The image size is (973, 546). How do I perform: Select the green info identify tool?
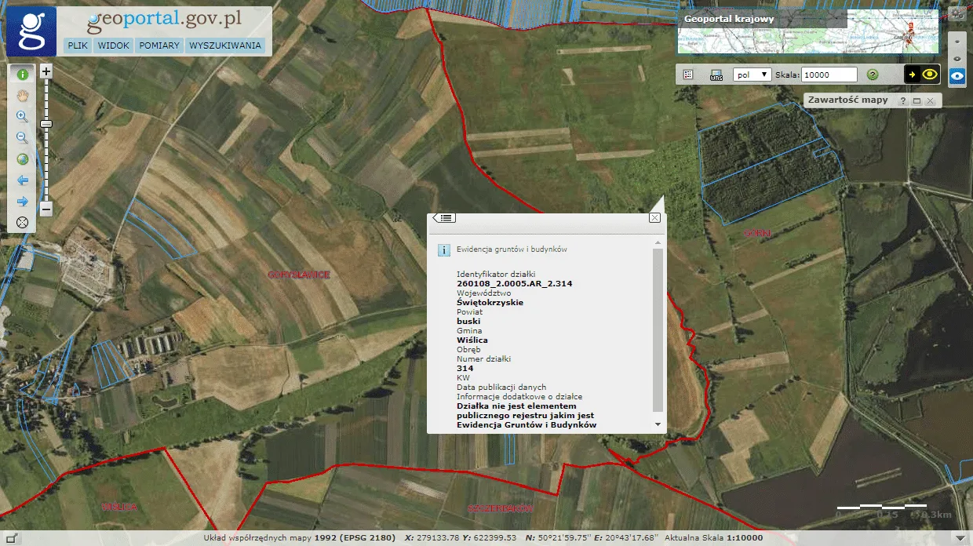22,75
